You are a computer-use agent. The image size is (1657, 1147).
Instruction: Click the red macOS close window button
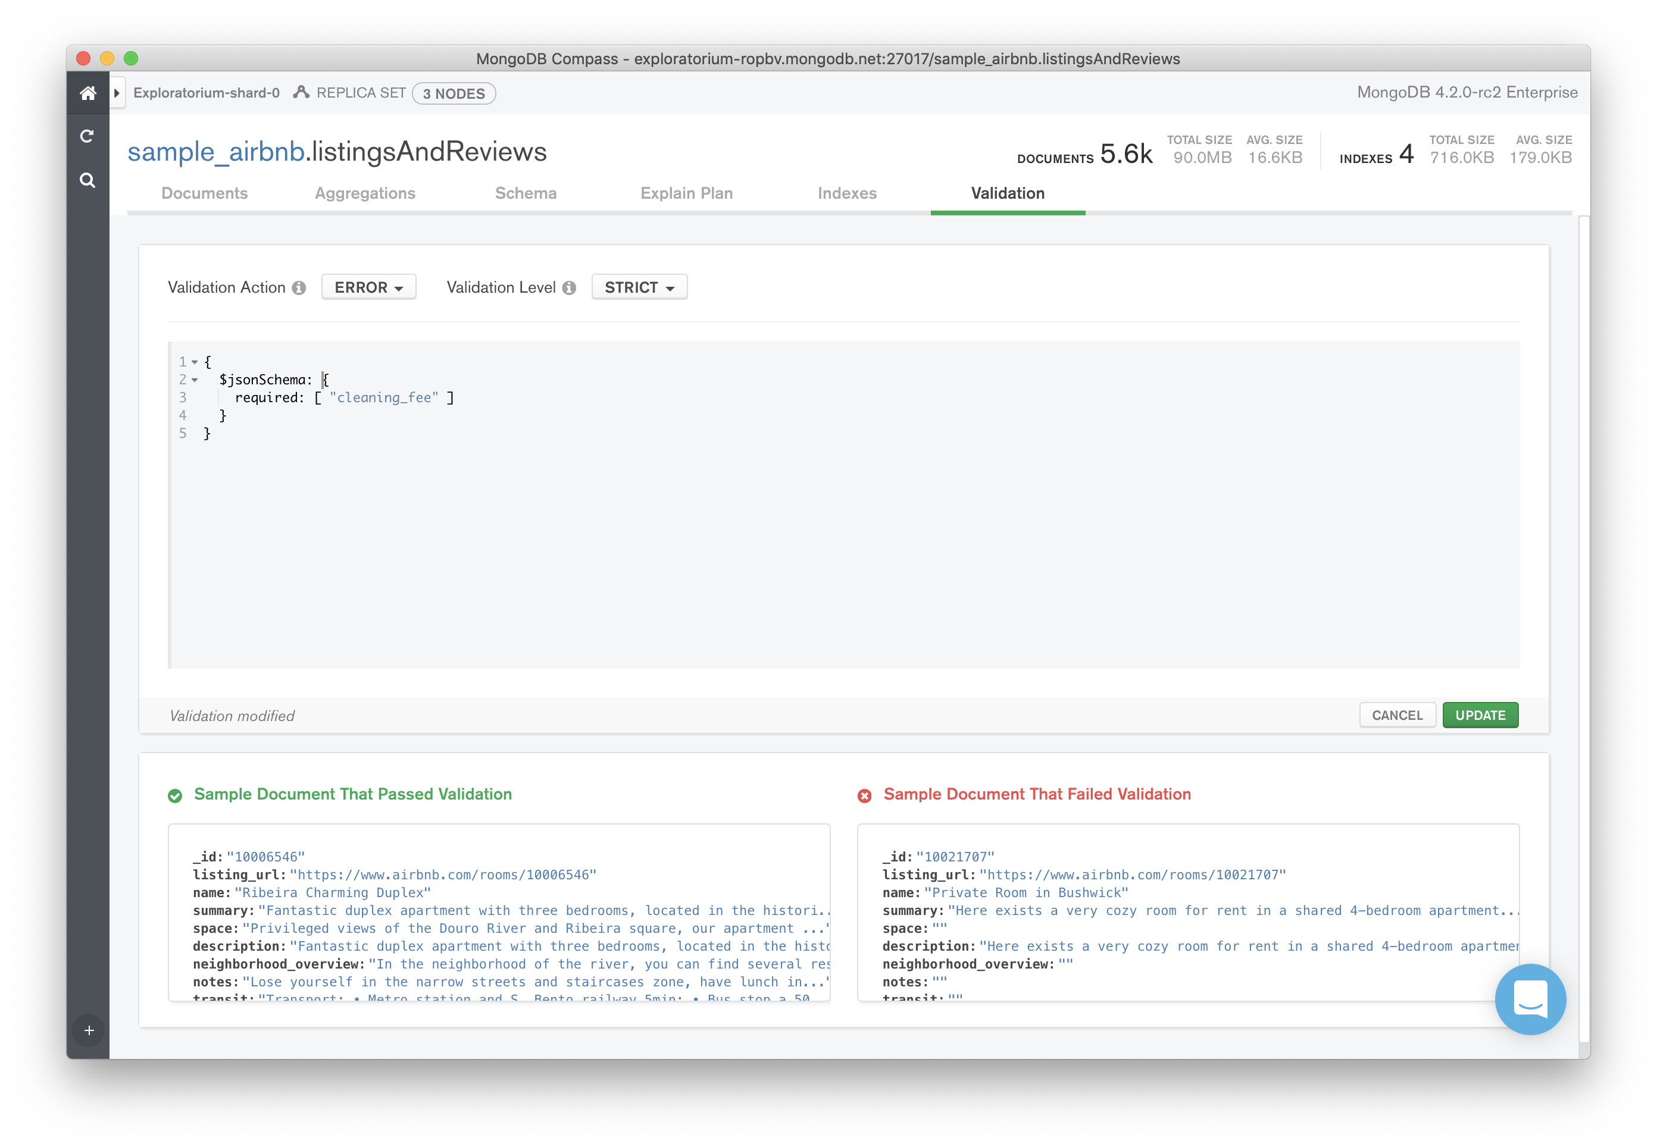pos(83,58)
